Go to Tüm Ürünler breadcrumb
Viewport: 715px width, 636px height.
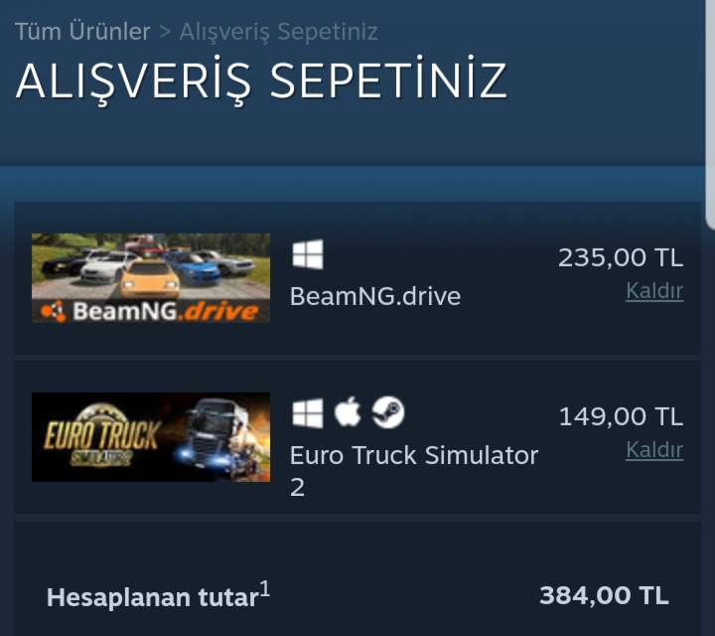[x=82, y=32]
